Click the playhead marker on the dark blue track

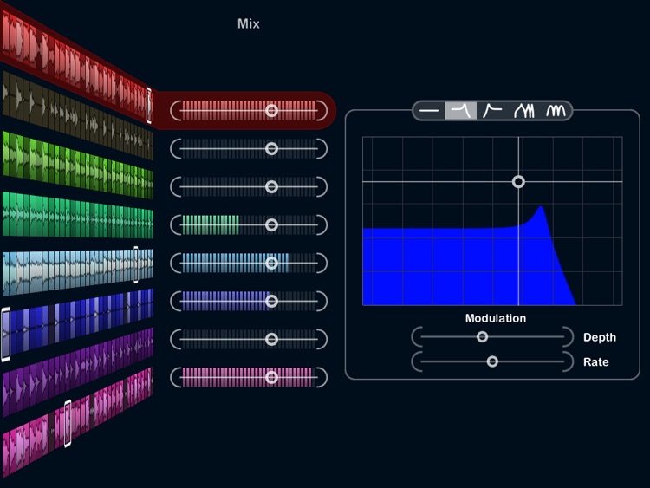click(x=6, y=335)
